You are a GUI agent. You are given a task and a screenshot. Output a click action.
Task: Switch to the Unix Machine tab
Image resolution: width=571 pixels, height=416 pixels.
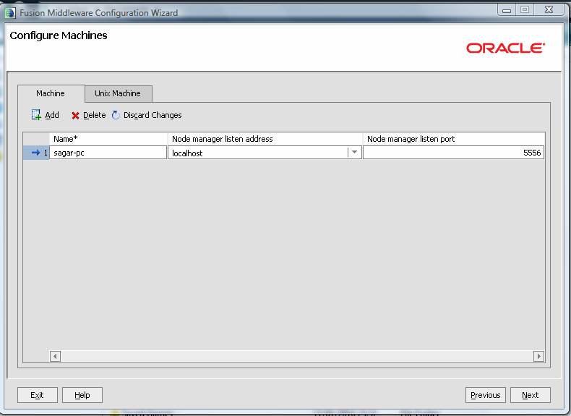(118, 94)
